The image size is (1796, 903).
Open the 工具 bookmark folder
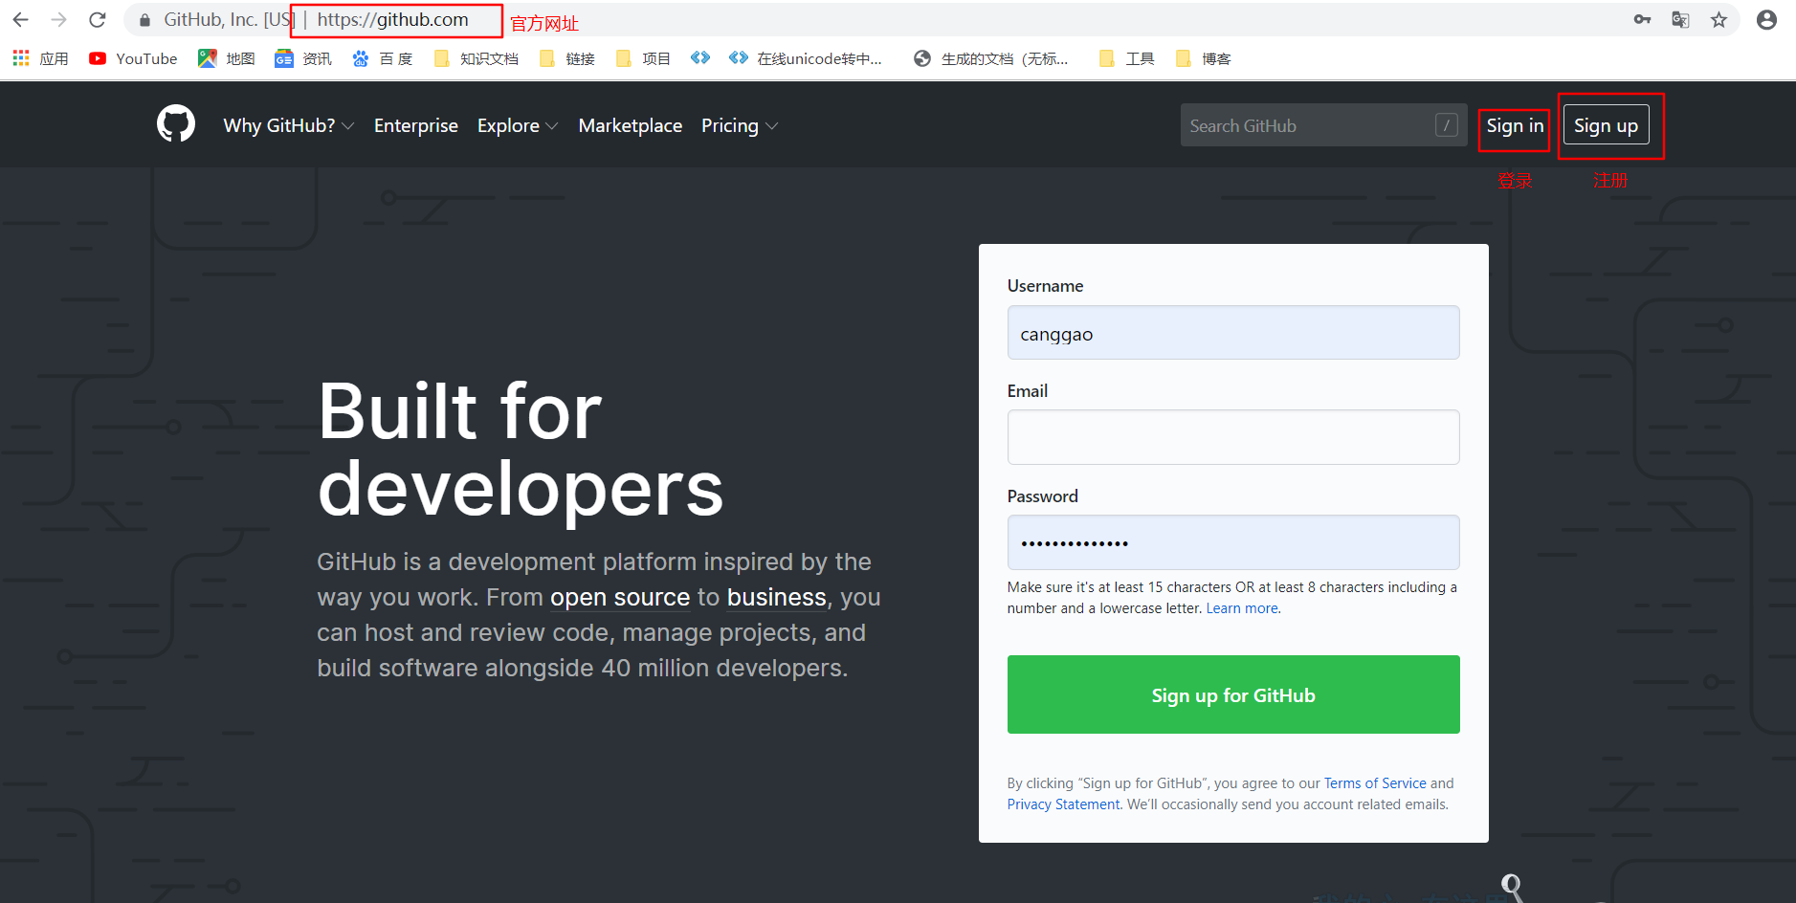pyautogui.click(x=1127, y=58)
